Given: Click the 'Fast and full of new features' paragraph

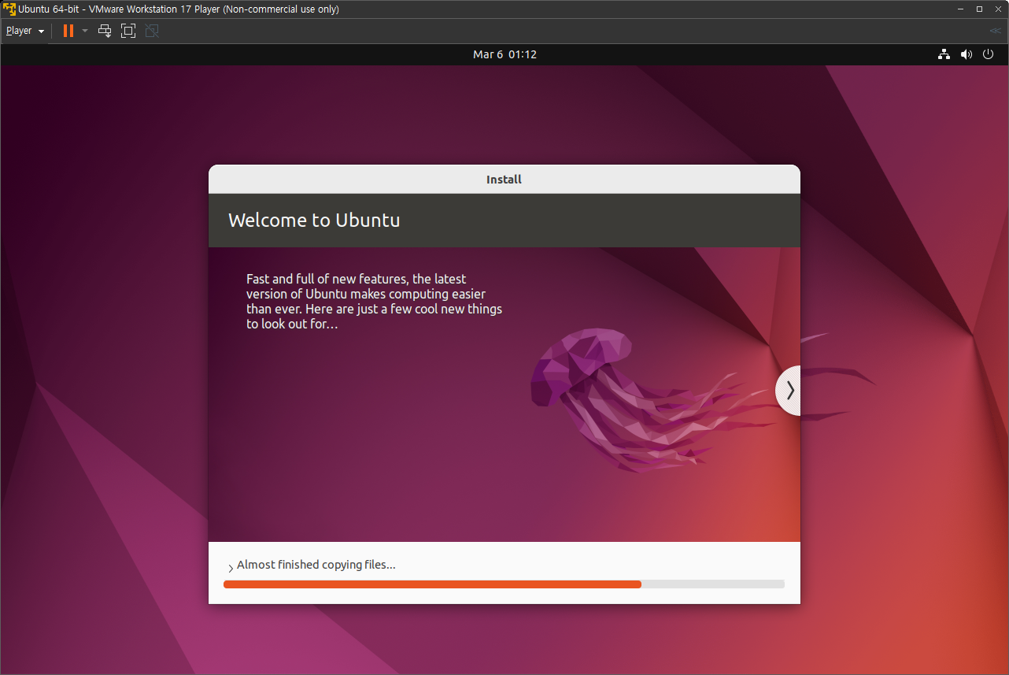Looking at the screenshot, I should (x=374, y=302).
